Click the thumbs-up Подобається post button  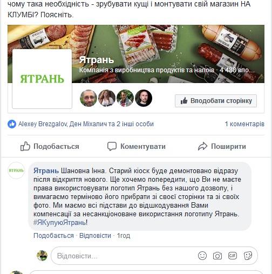tap(50, 146)
